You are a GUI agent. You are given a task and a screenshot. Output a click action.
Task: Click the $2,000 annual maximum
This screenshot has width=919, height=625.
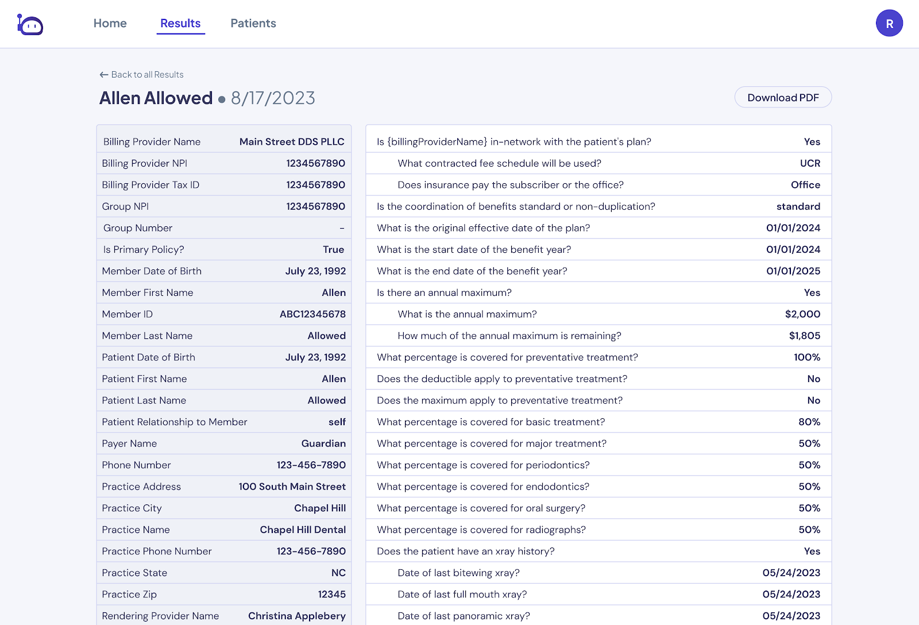(802, 314)
